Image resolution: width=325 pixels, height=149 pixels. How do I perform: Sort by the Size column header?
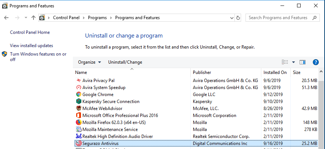(304, 72)
